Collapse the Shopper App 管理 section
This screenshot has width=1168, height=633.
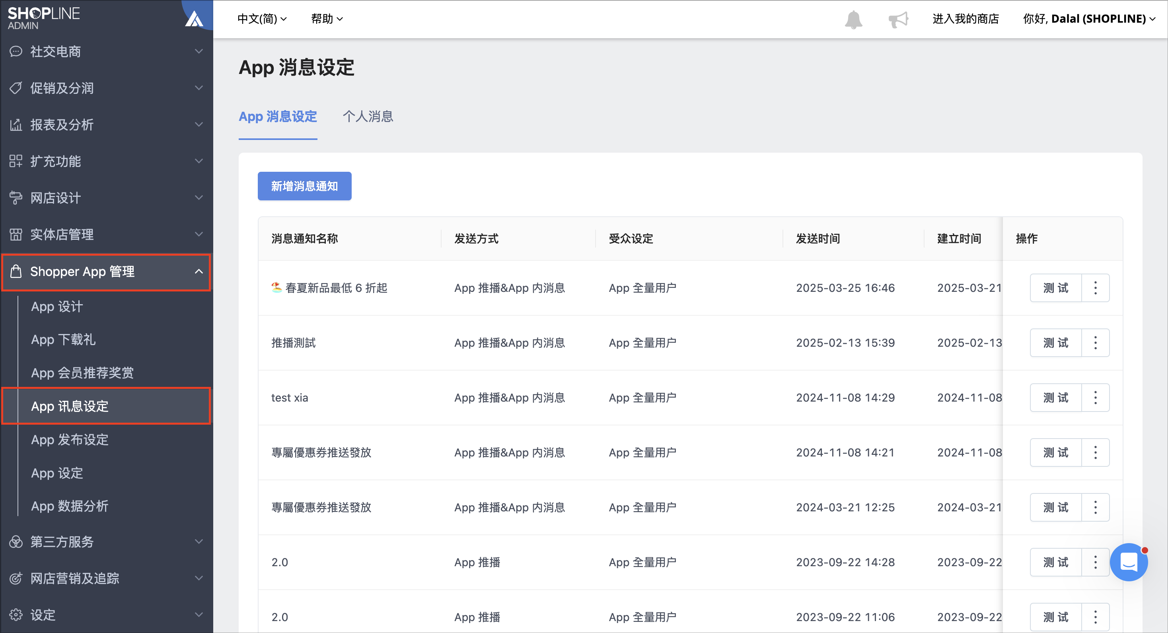pos(198,272)
